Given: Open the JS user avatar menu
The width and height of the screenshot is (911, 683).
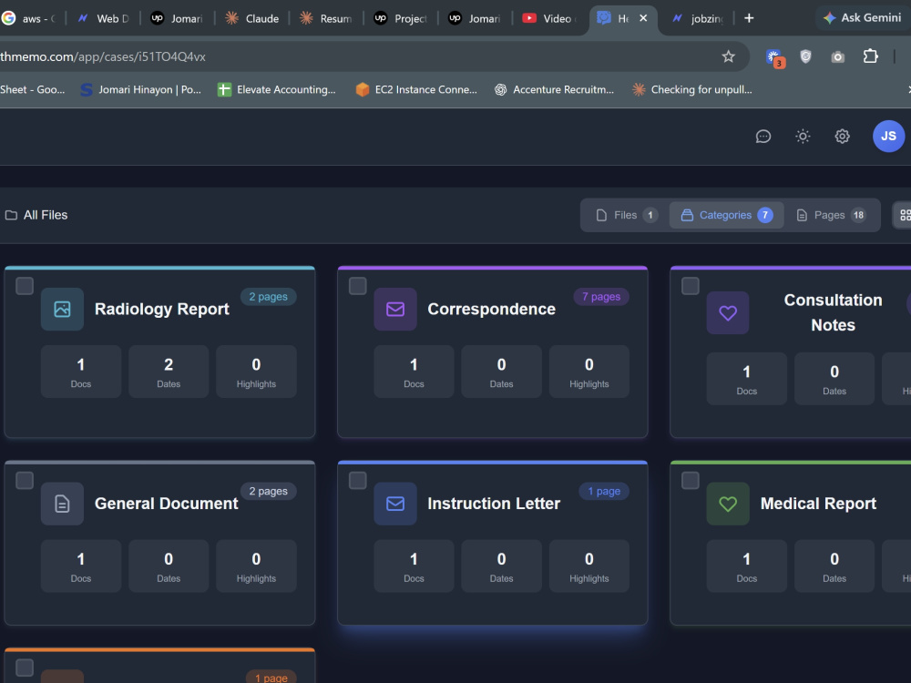Looking at the screenshot, I should pos(888,137).
